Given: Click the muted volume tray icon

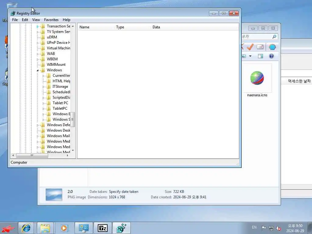Looking at the screenshot, I should pos(278,228).
